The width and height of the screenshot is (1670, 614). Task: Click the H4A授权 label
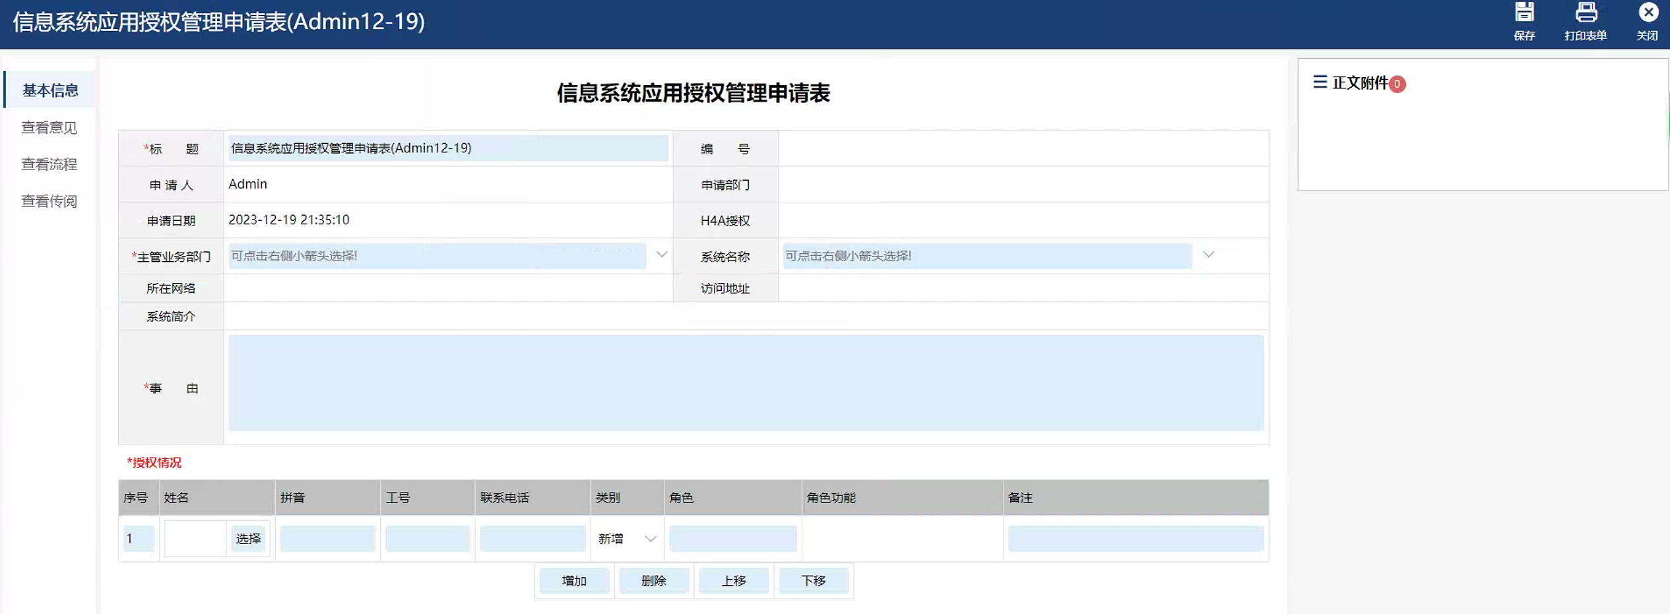(725, 221)
